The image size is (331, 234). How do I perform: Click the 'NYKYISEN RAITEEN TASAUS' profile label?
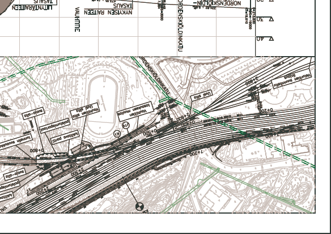(x=108, y=9)
